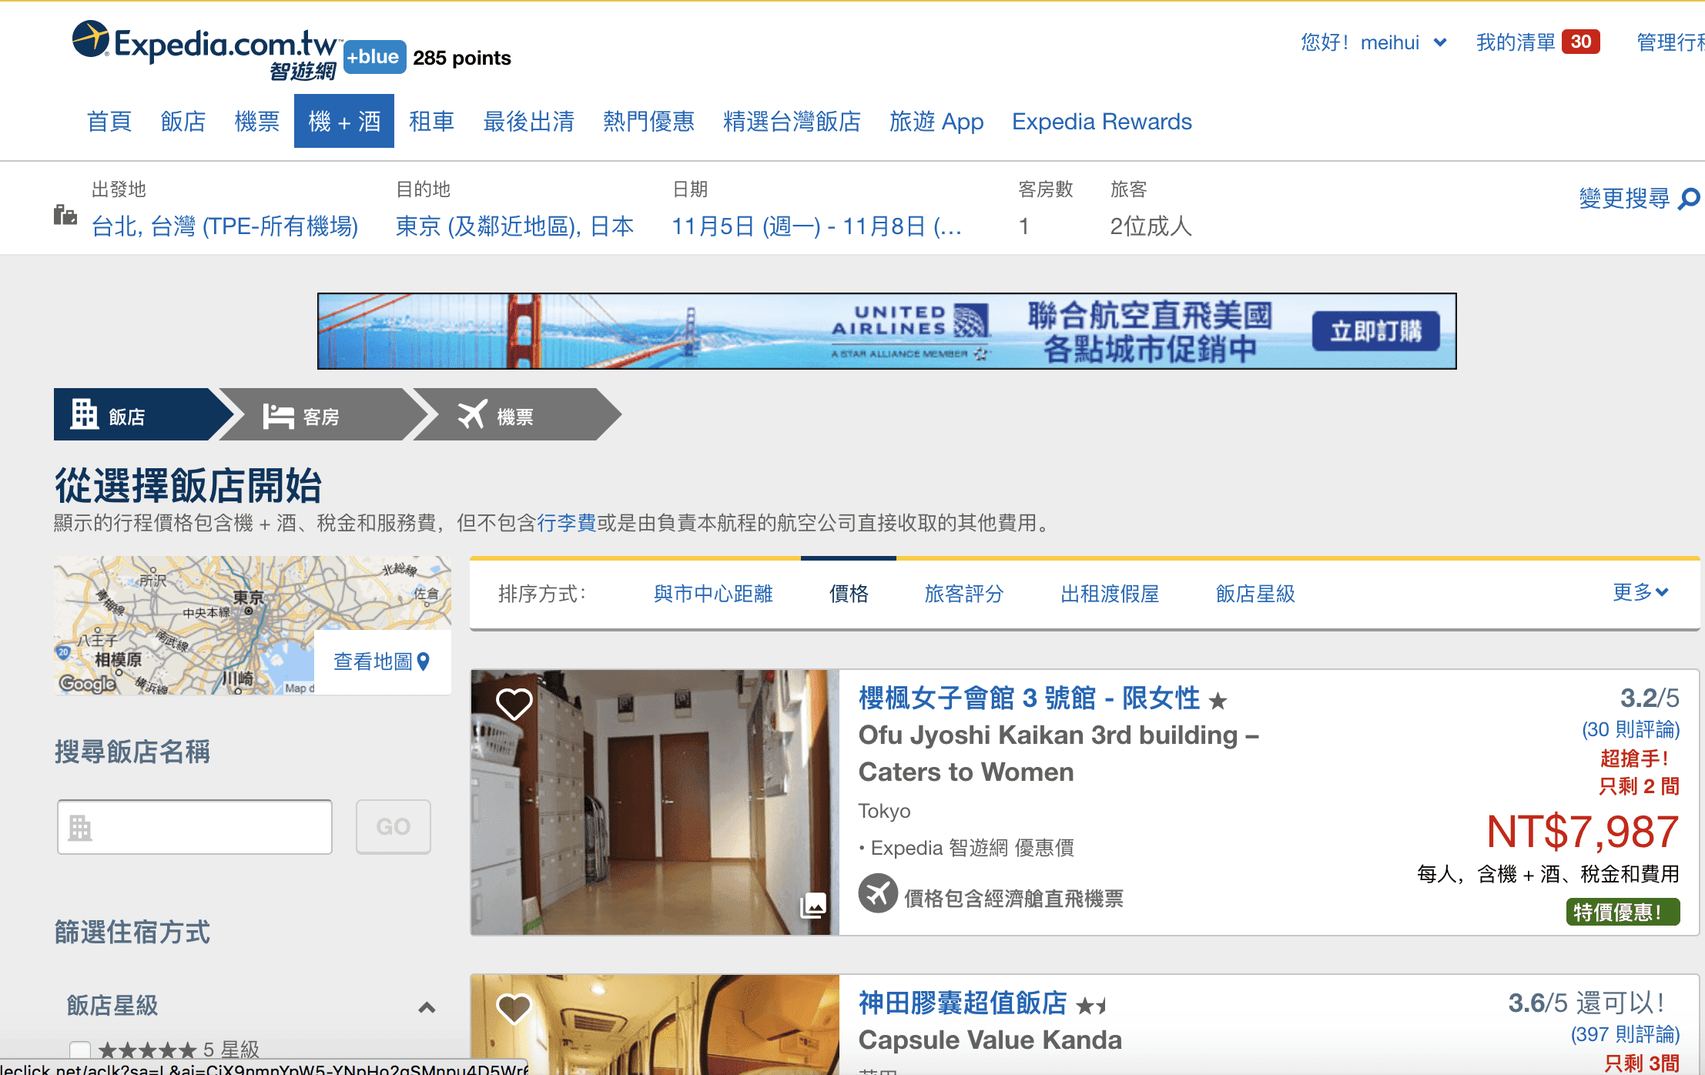Screen dimensions: 1705x1075
Task: Open the 機票 navigation item
Action: click(257, 122)
